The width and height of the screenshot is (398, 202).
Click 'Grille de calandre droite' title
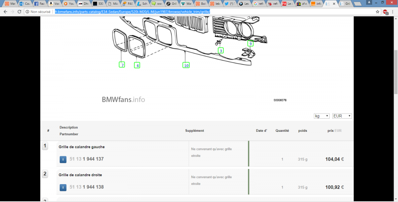(x=80, y=175)
